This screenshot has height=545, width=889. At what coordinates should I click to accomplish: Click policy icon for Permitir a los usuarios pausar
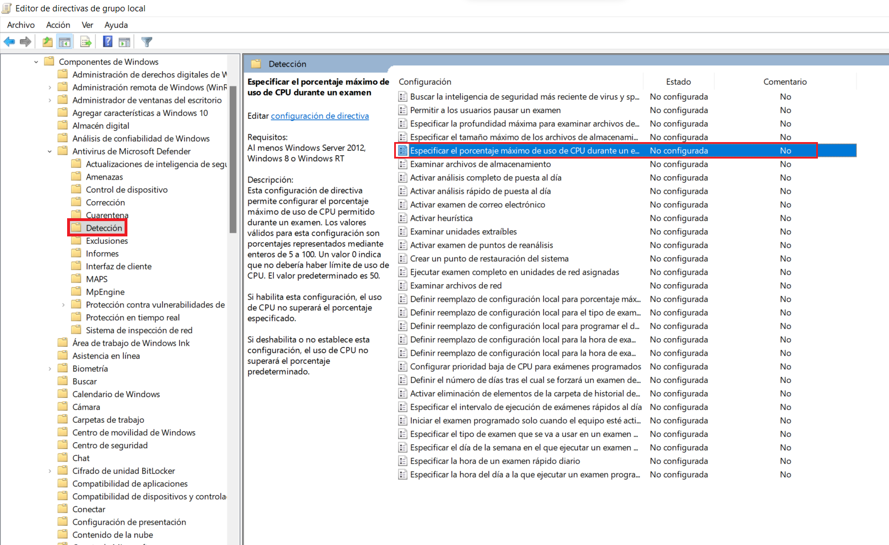(403, 110)
